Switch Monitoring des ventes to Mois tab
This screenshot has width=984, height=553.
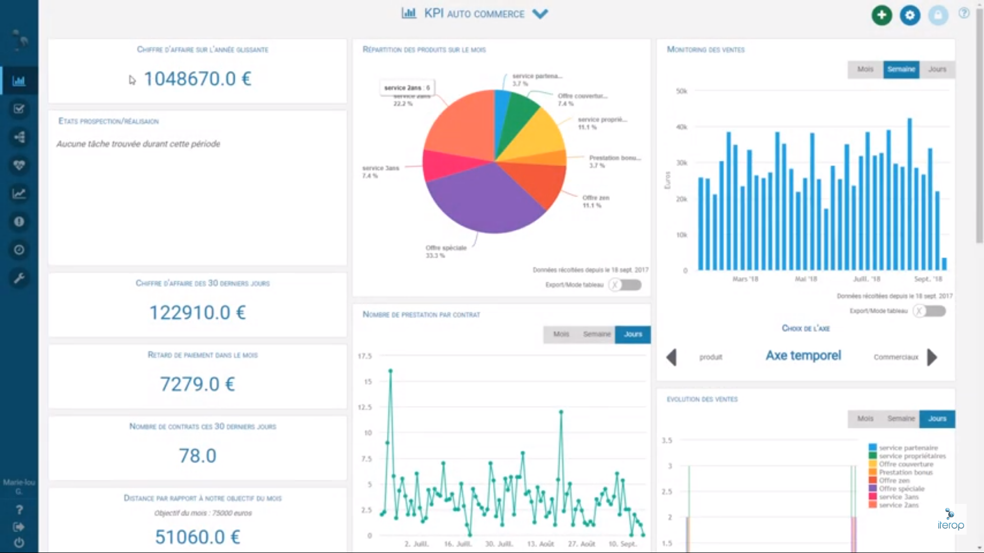tap(865, 70)
